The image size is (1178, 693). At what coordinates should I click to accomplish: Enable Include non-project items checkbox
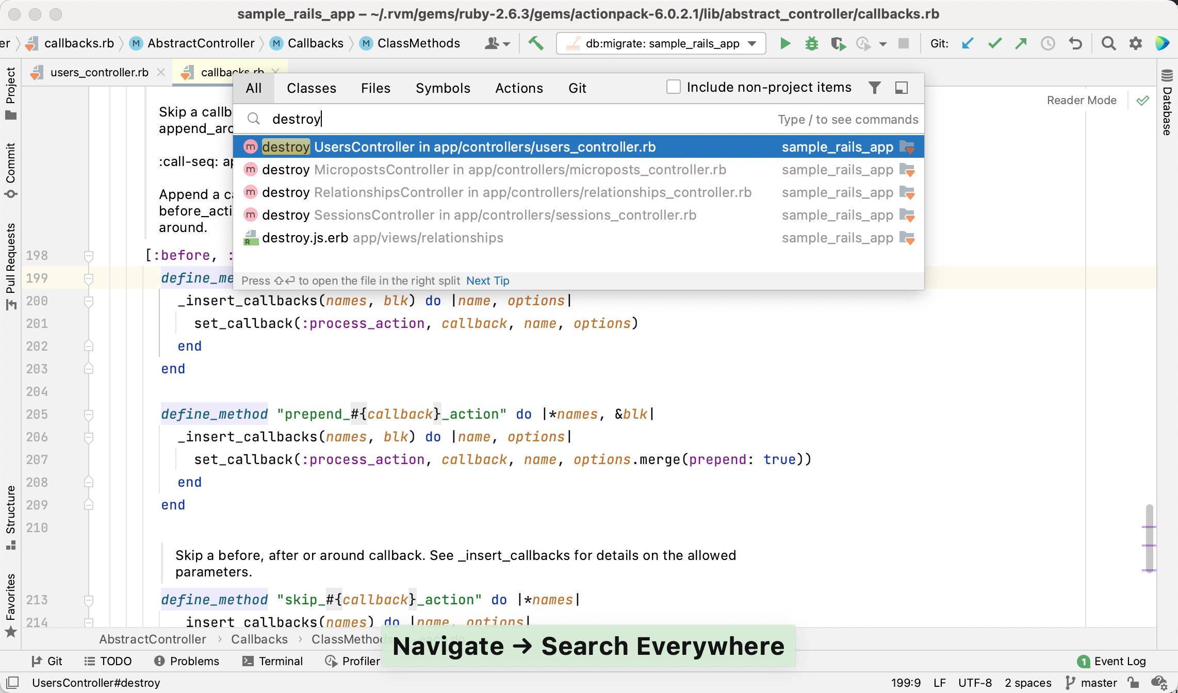click(674, 87)
